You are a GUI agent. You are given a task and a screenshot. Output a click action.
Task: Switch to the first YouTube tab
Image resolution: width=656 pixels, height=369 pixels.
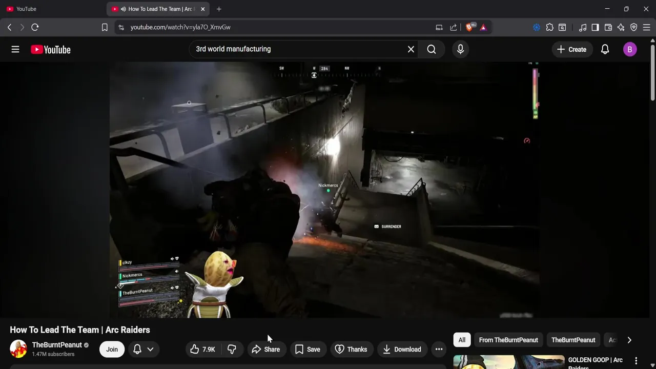[53, 9]
